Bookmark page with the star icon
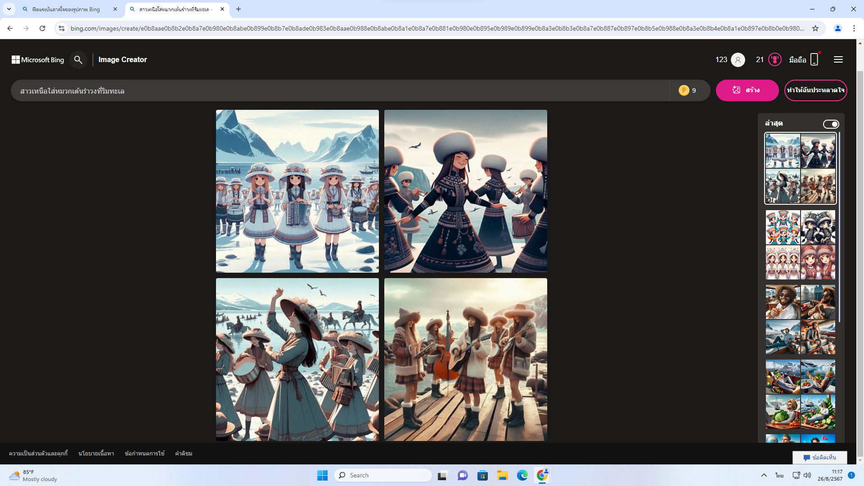Viewport: 864px width, 486px height. [815, 28]
